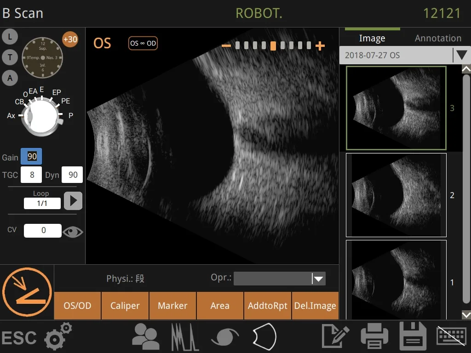Toggle the on-screen keyboard icon
Screen dimensions: 471x353
click(452, 337)
